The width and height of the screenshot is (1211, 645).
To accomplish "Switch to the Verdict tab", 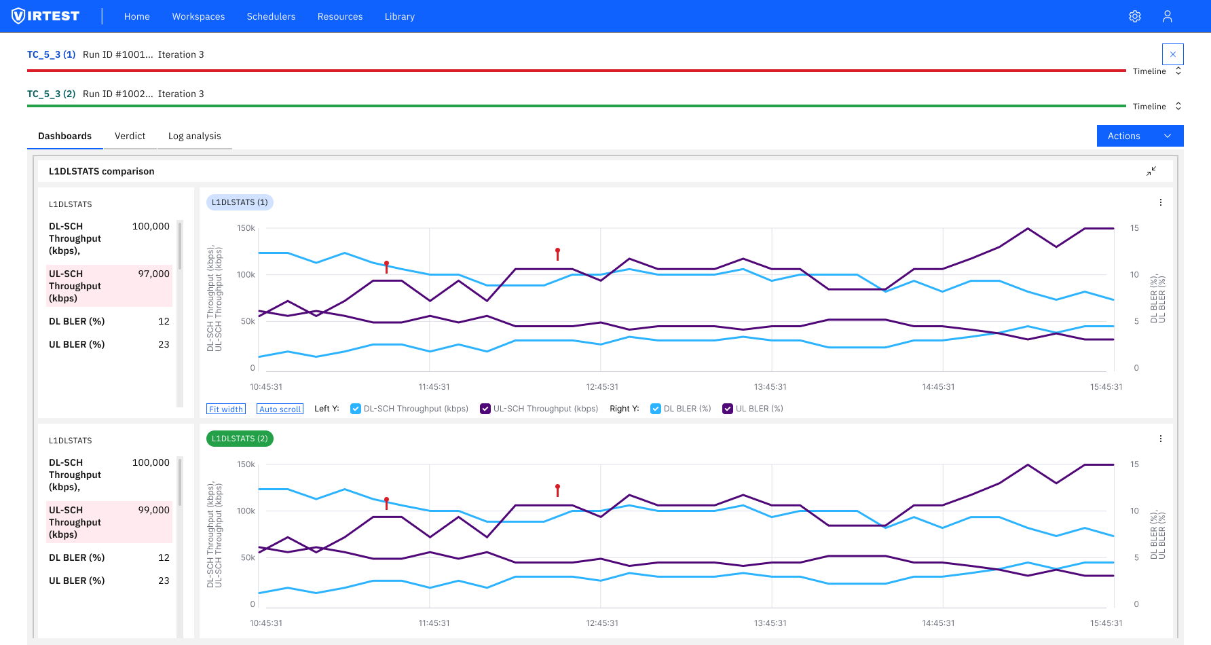I will pos(130,136).
